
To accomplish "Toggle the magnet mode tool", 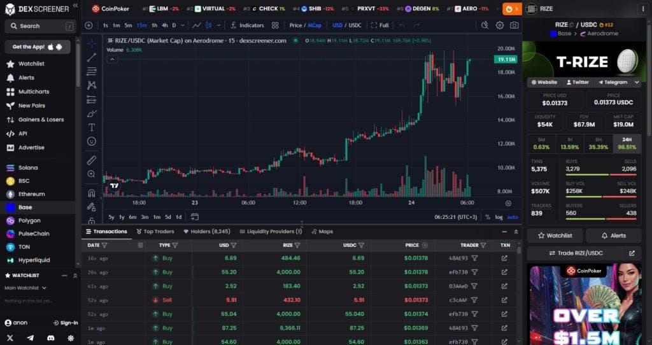I will [92, 193].
